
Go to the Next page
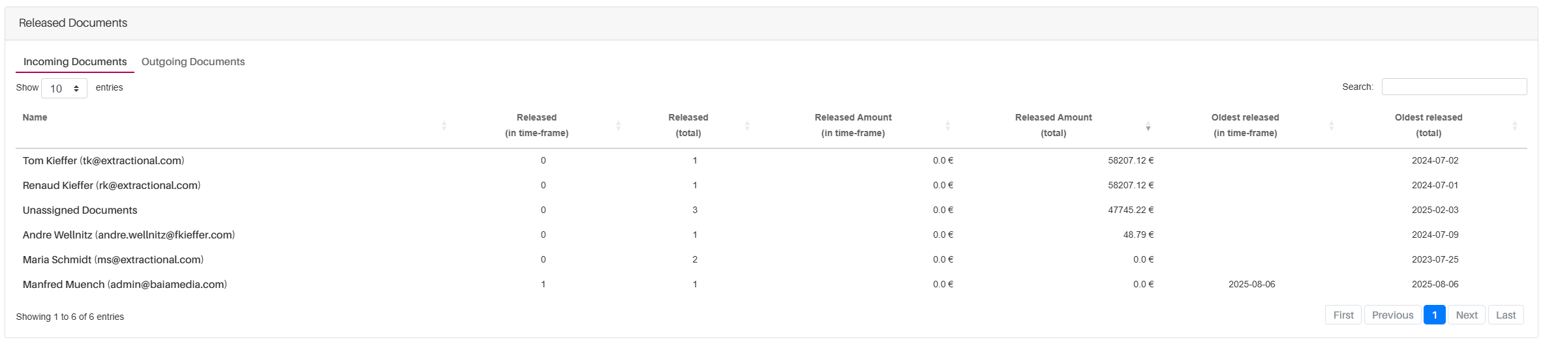[x=1466, y=315]
